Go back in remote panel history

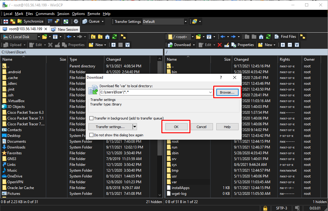[x=223, y=37]
